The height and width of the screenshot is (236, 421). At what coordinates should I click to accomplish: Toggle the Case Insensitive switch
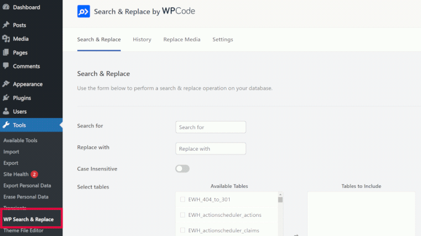tap(182, 169)
